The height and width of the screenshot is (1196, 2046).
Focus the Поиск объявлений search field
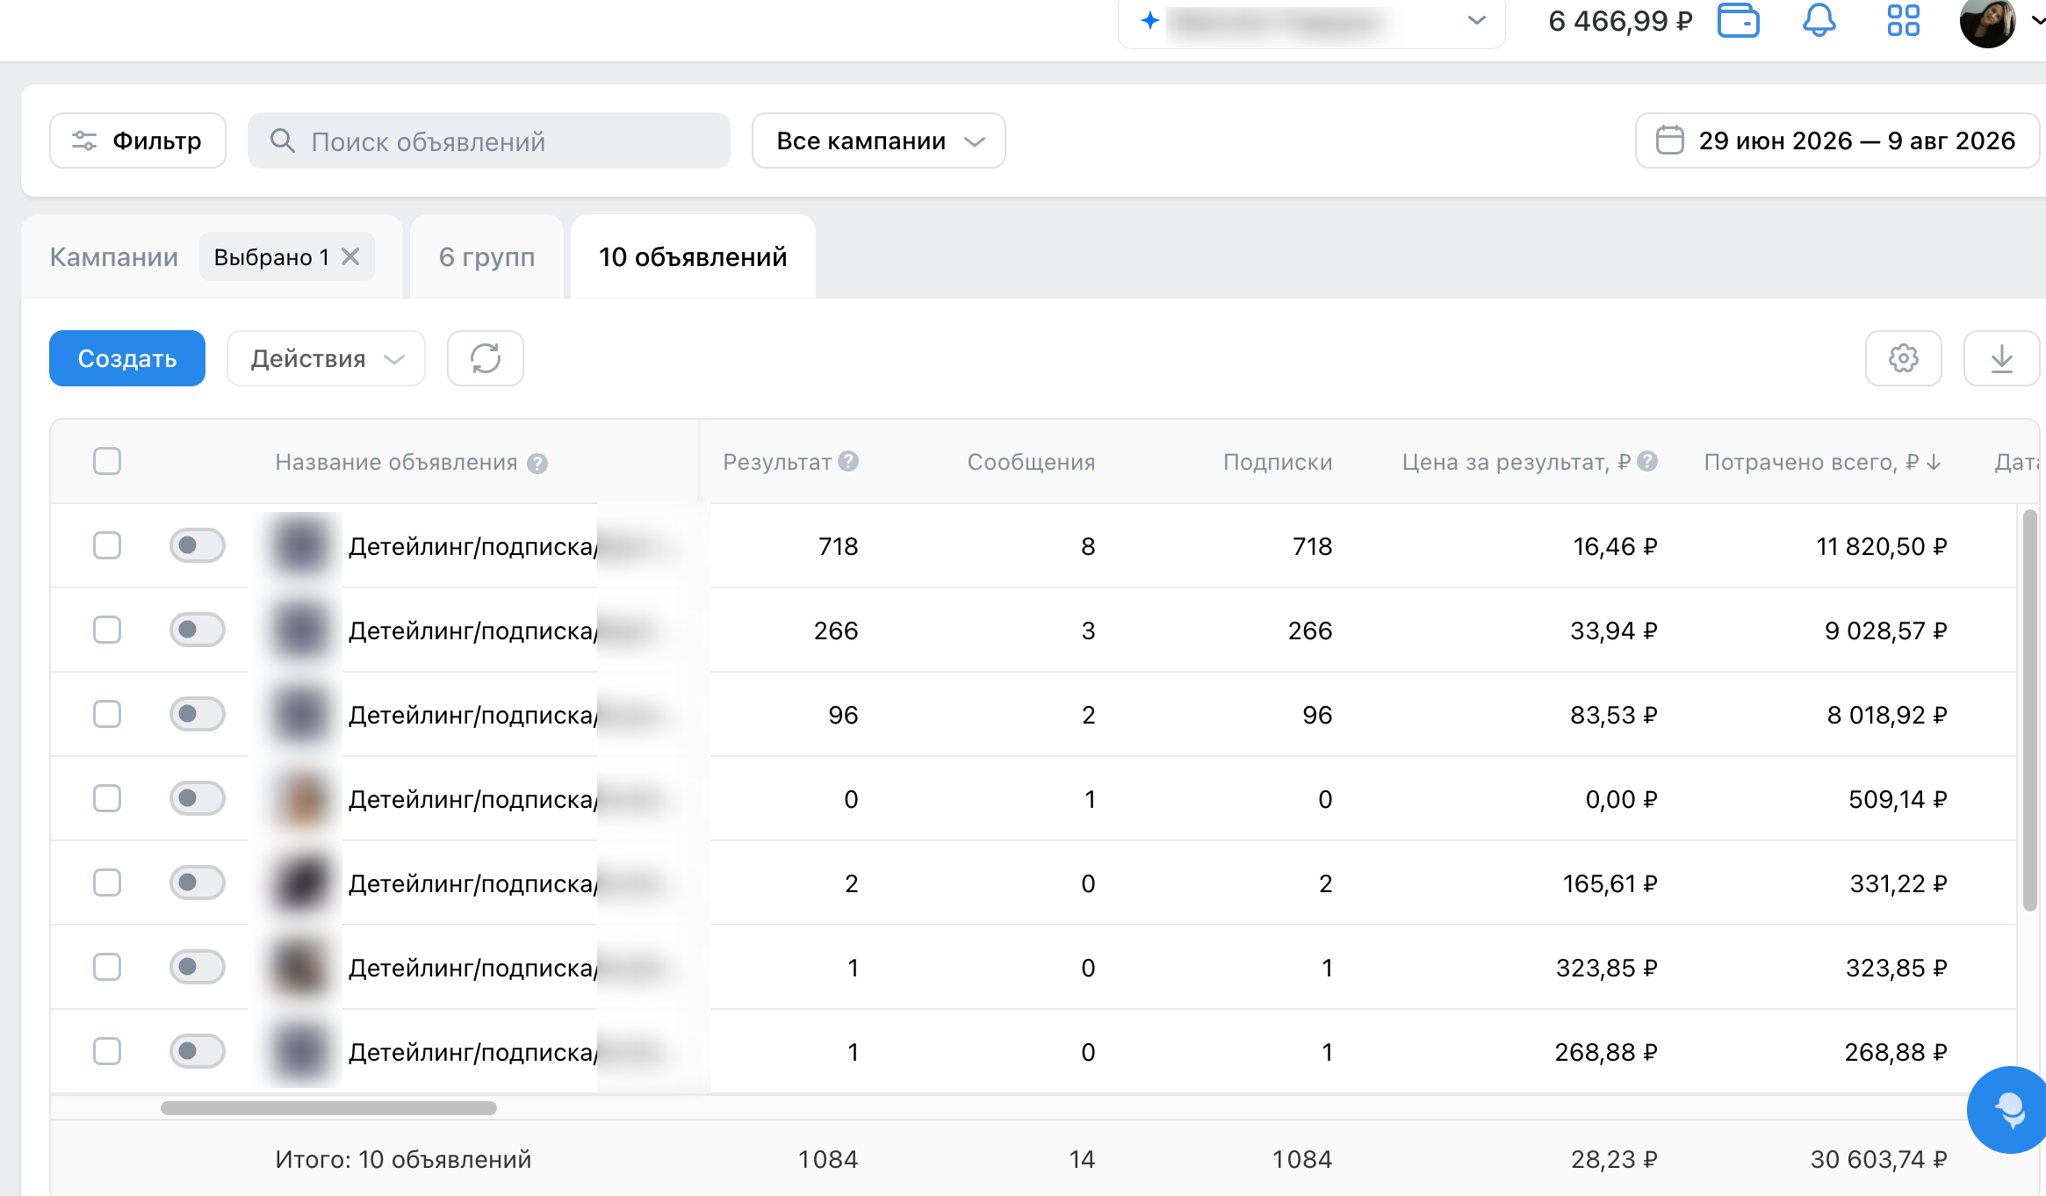pos(489,140)
